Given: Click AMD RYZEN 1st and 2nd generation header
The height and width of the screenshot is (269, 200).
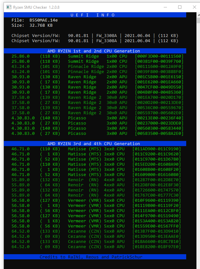Looking at the screenshot, I should 95,51.
